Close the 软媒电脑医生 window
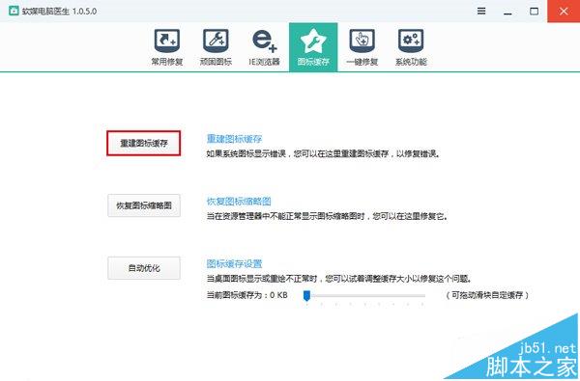This screenshot has height=381, width=580. point(564,11)
